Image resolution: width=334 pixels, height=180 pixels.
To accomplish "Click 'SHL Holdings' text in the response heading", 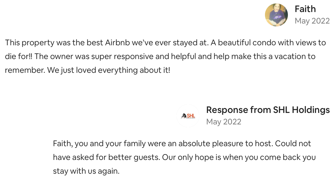I will [301, 110].
